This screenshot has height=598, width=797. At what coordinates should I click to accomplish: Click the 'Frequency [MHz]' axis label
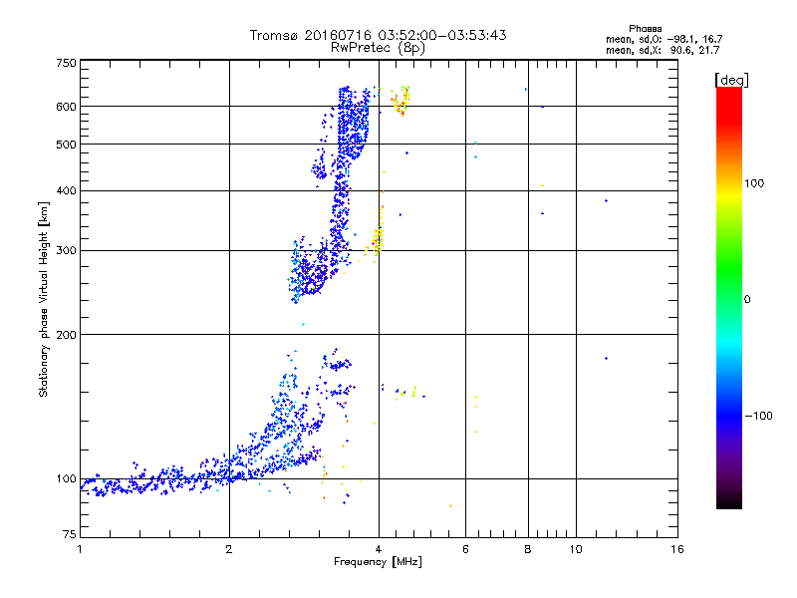point(378,562)
